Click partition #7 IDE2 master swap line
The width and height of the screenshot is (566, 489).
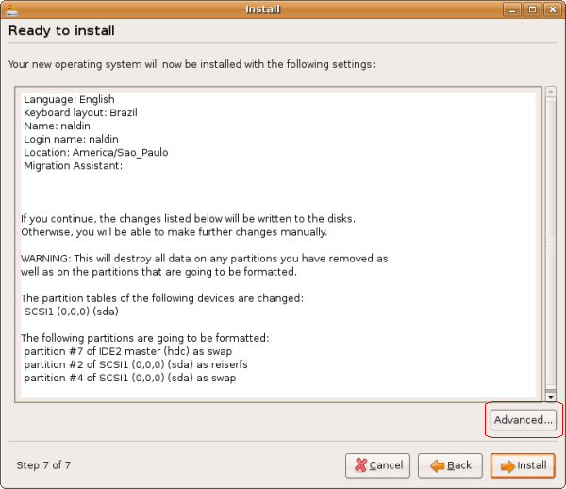(x=128, y=351)
